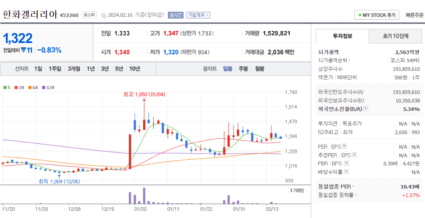Click the 동일업종 PER value 10.43배
Image resolution: width=425 pixels, height=218 pixels.
click(x=410, y=187)
